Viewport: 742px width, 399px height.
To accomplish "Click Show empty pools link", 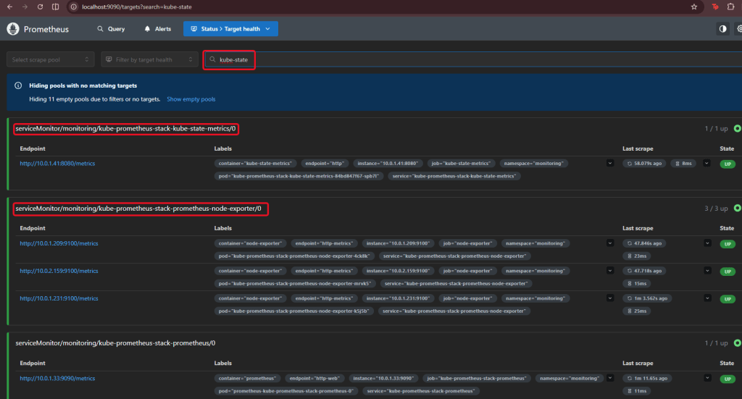I will (191, 99).
